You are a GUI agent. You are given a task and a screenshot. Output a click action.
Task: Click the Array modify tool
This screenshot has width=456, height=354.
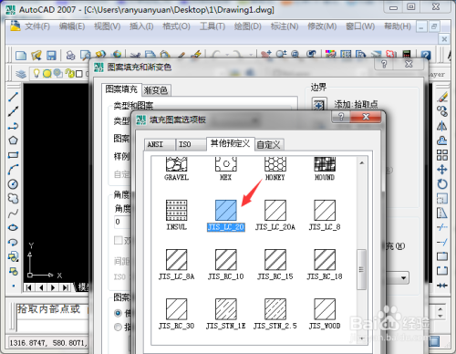[442, 155]
